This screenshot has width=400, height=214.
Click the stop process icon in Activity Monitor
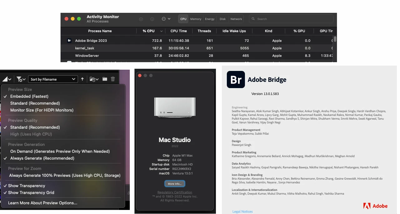141,19
